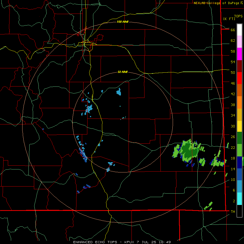Viewport: 244px width, 244px height.
Task: Click the legend value 42
Action: tap(233, 94)
